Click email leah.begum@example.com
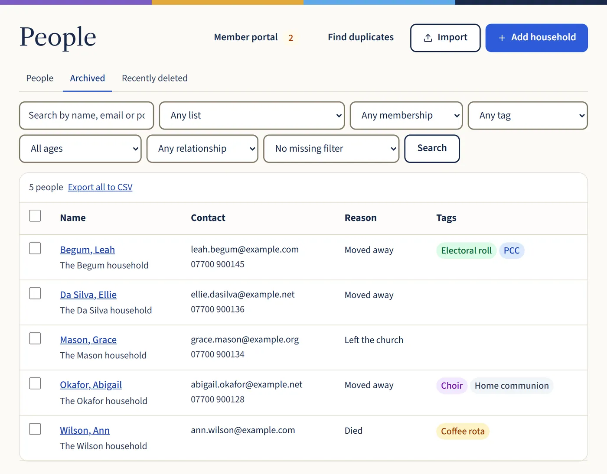 coord(245,250)
